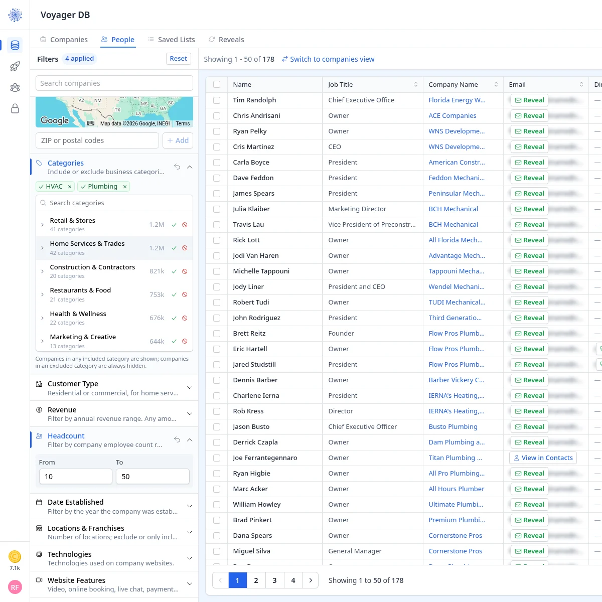View Joe Ferrantegennaro in Contacts
The width and height of the screenshot is (602, 602).
543,458
